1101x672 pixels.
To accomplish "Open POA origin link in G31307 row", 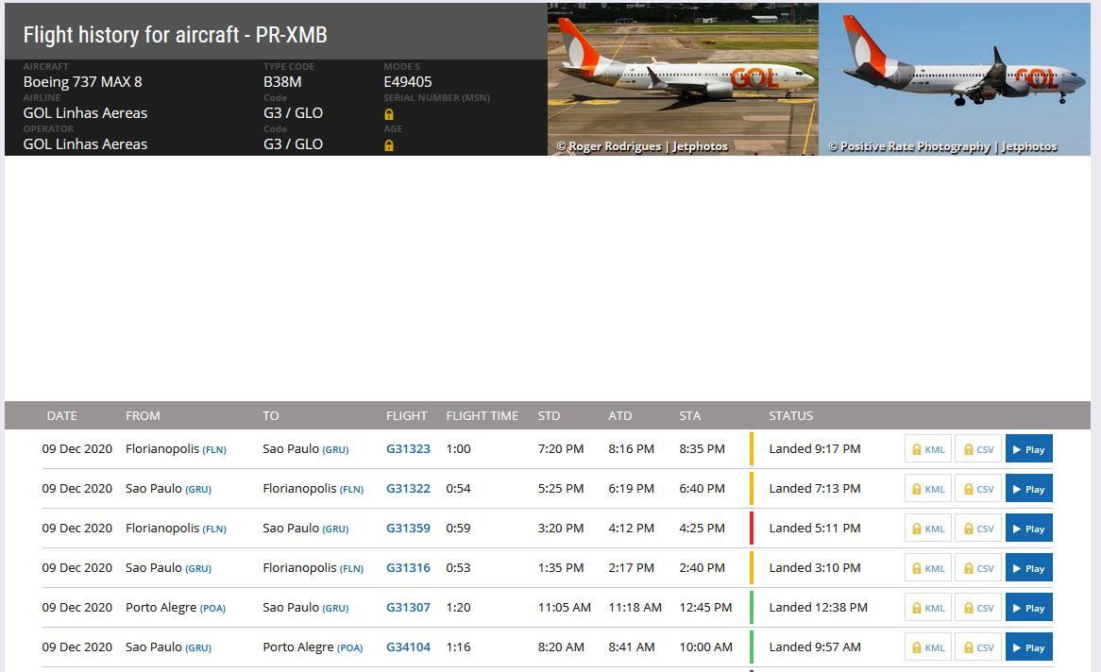I will point(212,608).
